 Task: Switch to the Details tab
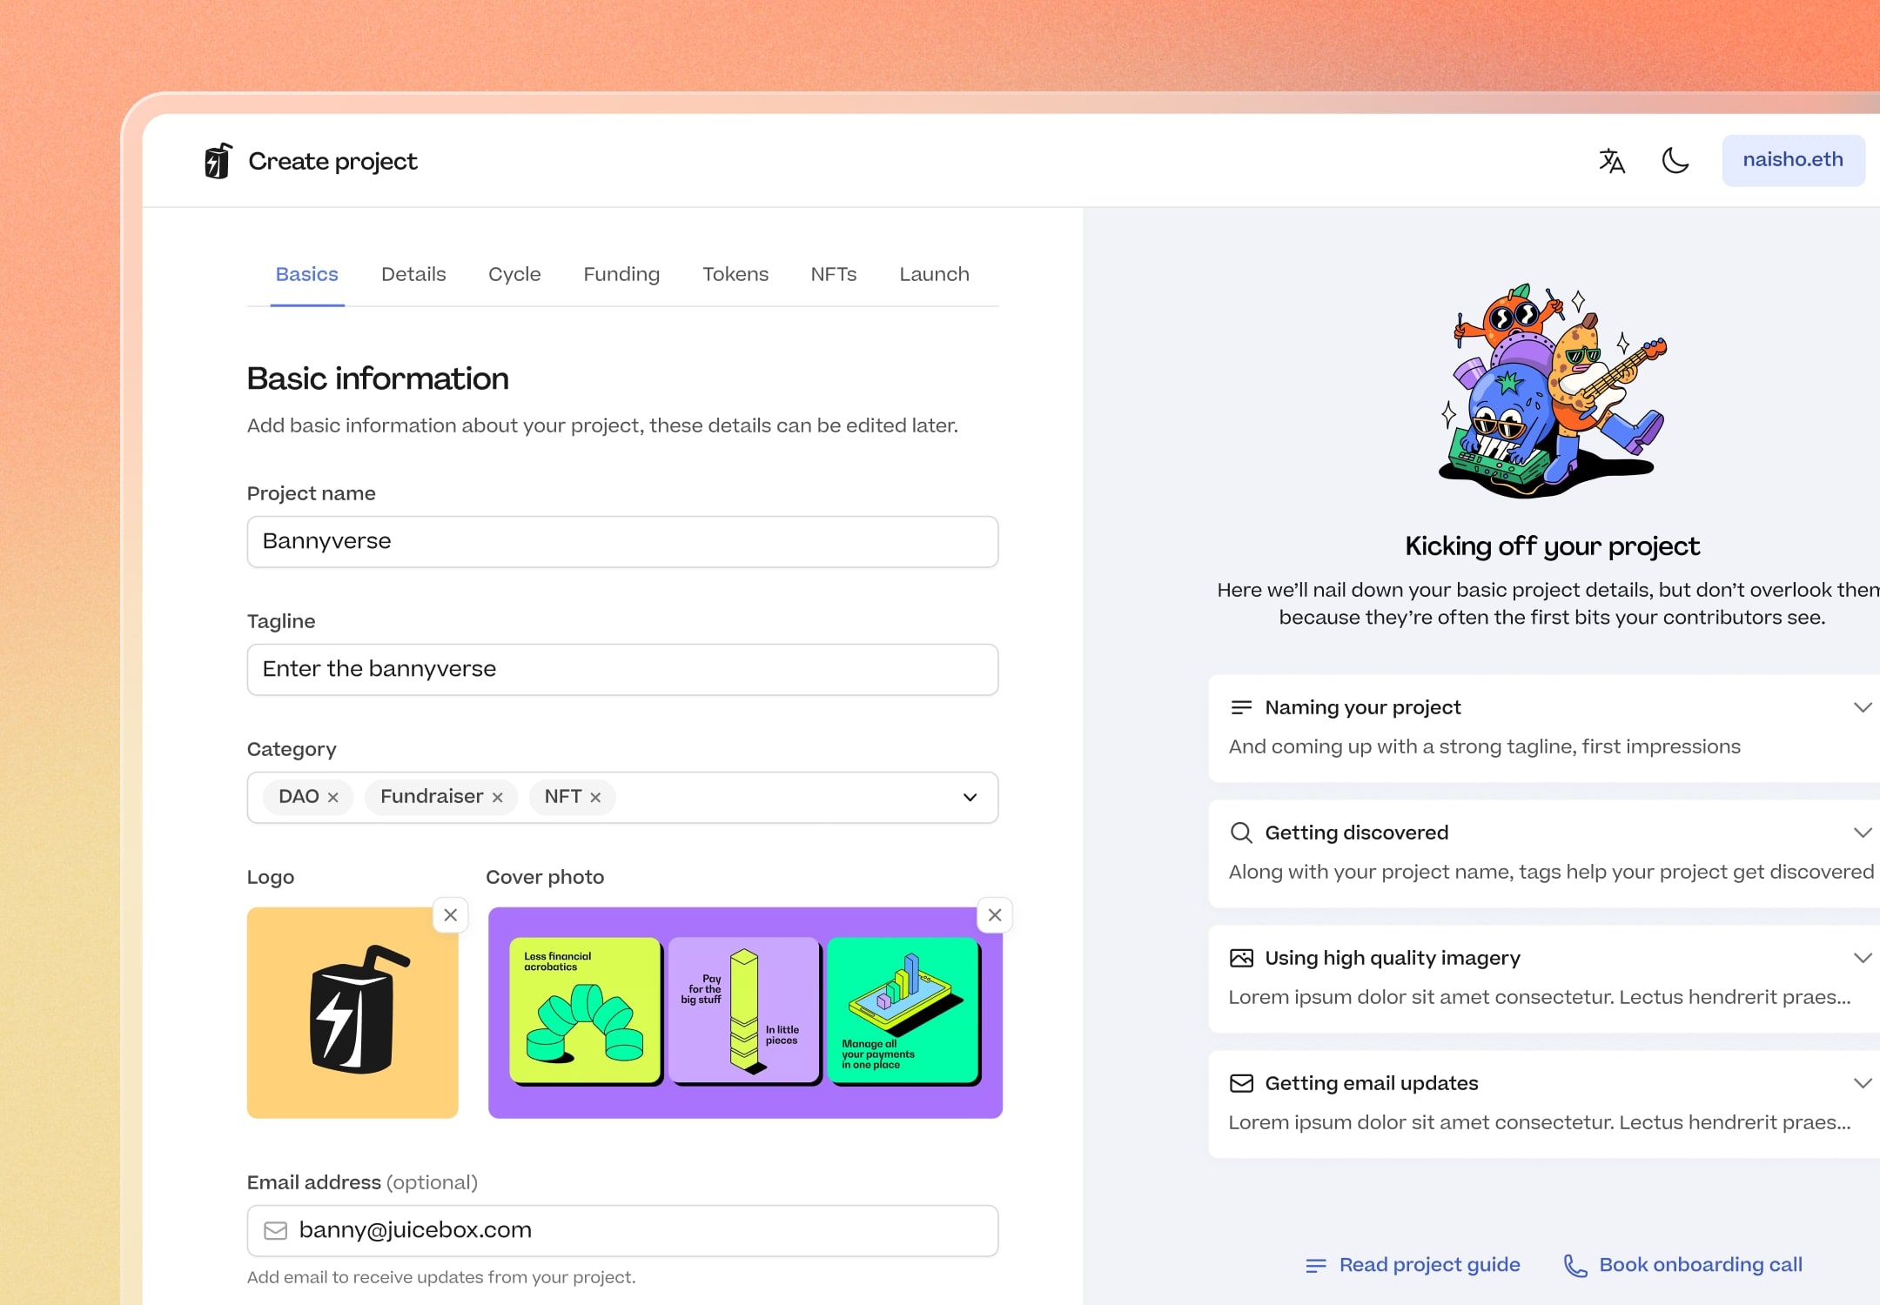pyautogui.click(x=413, y=274)
